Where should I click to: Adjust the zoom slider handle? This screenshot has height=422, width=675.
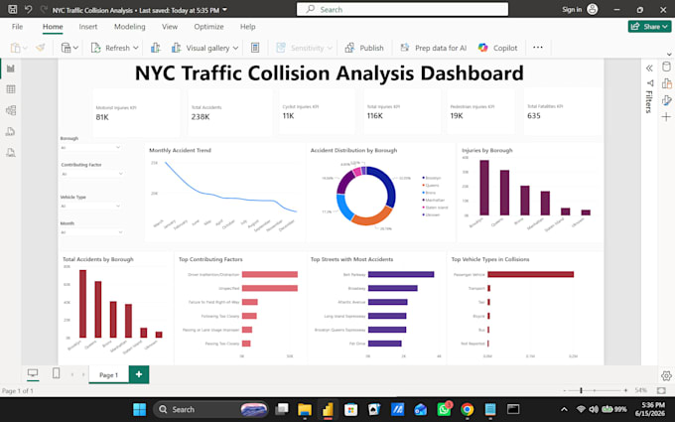point(581,390)
